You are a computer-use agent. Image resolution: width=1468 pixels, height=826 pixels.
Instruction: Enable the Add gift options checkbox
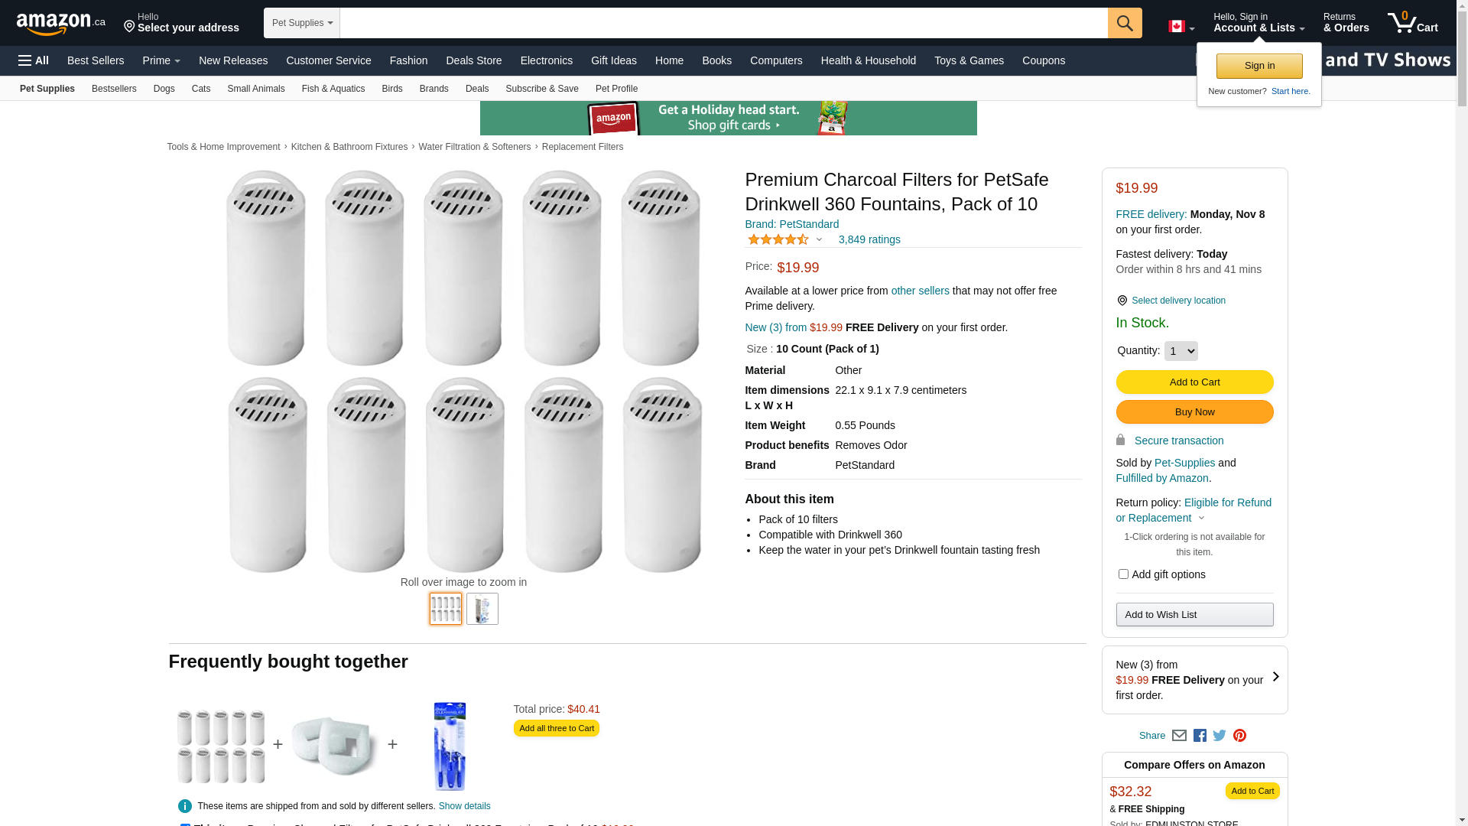tap(1123, 574)
